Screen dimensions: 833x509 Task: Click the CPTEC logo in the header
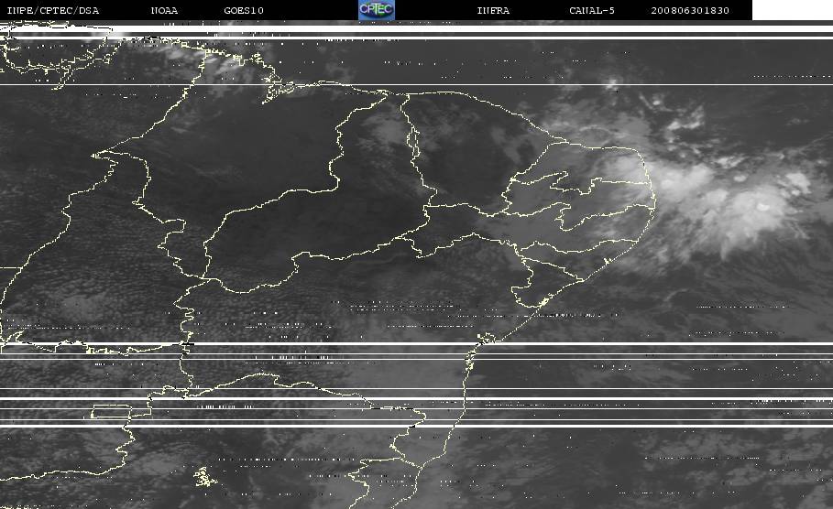coord(377,9)
